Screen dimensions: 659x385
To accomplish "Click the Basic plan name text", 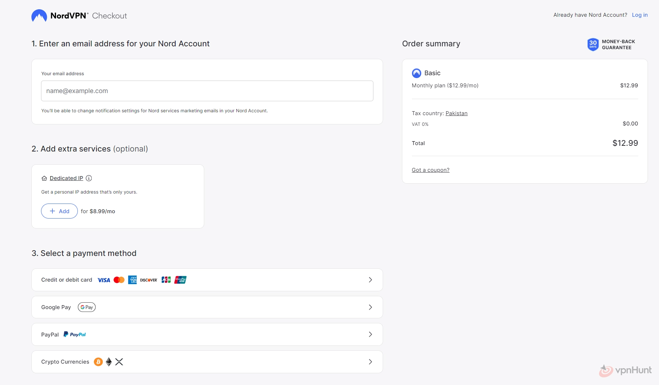I will [x=432, y=73].
